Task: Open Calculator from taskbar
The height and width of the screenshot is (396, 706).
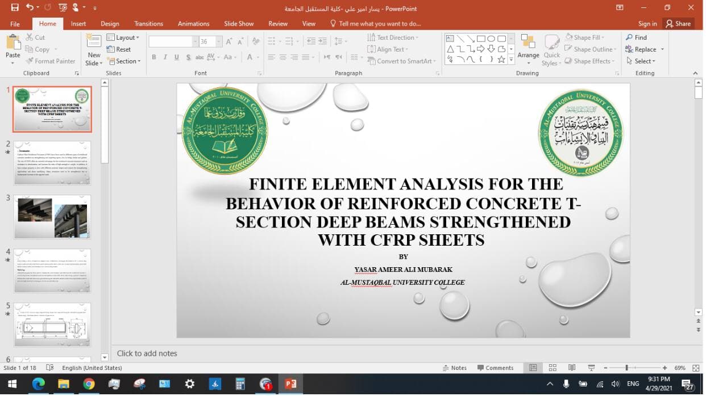Action: pos(240,384)
